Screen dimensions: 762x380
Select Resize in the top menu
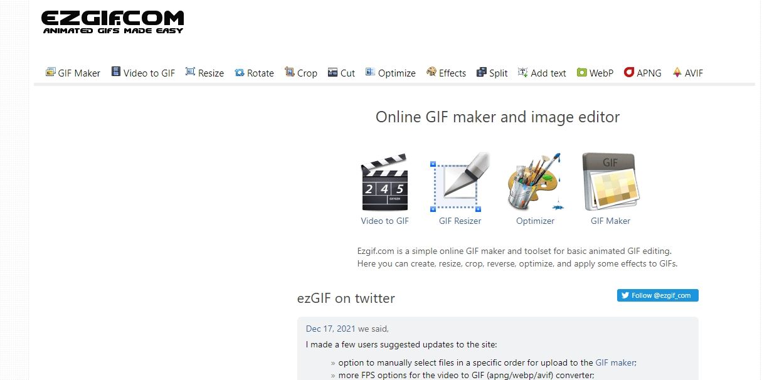(x=211, y=73)
